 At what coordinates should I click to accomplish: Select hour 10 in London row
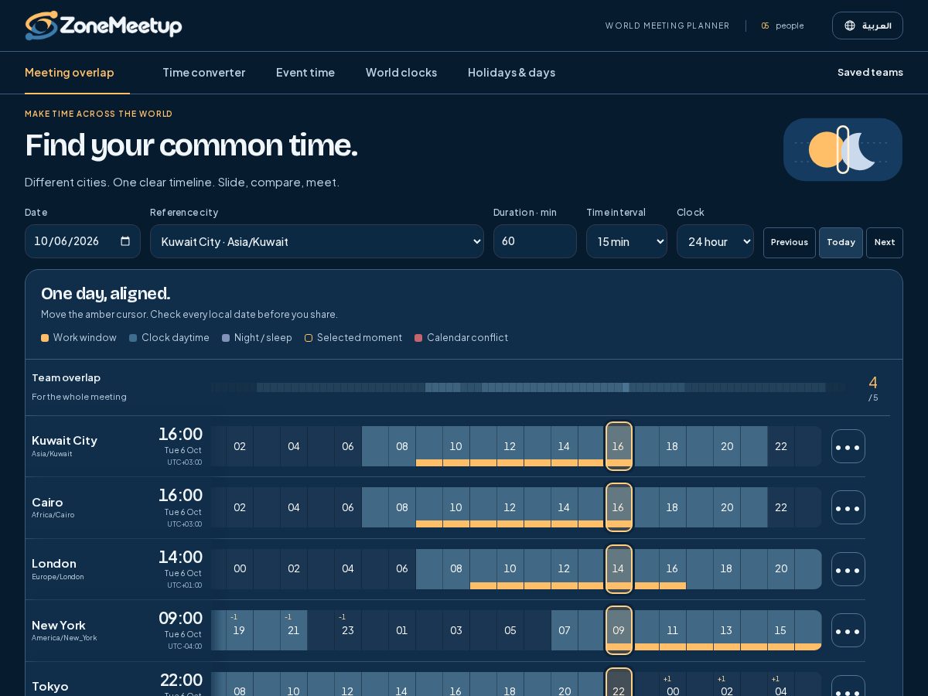click(x=510, y=569)
